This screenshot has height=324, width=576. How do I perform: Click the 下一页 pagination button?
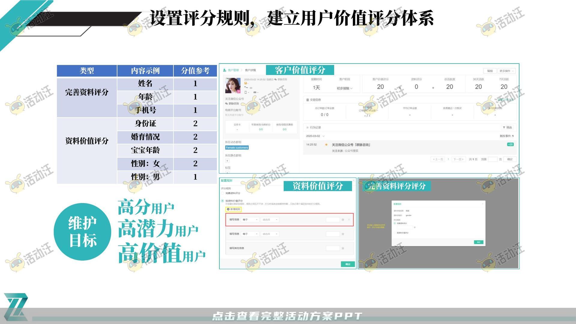pyautogui.click(x=458, y=159)
